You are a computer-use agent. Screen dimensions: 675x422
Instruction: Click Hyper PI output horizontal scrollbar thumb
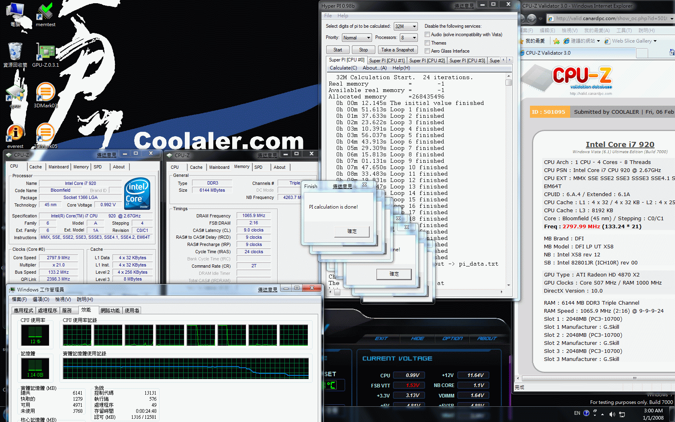pyautogui.click(x=337, y=292)
